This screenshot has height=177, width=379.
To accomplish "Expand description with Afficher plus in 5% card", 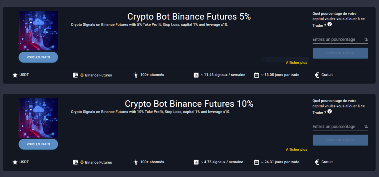I will coord(296,63).
